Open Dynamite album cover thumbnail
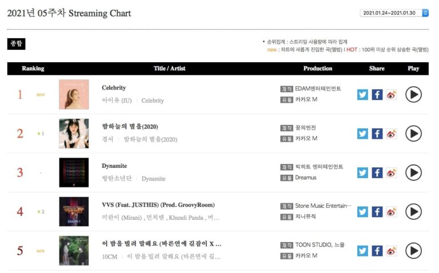Image resolution: width=439 pixels, height=273 pixels. tap(74, 172)
